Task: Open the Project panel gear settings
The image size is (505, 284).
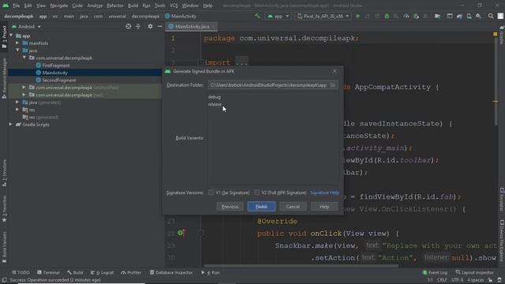Action: pos(150,26)
